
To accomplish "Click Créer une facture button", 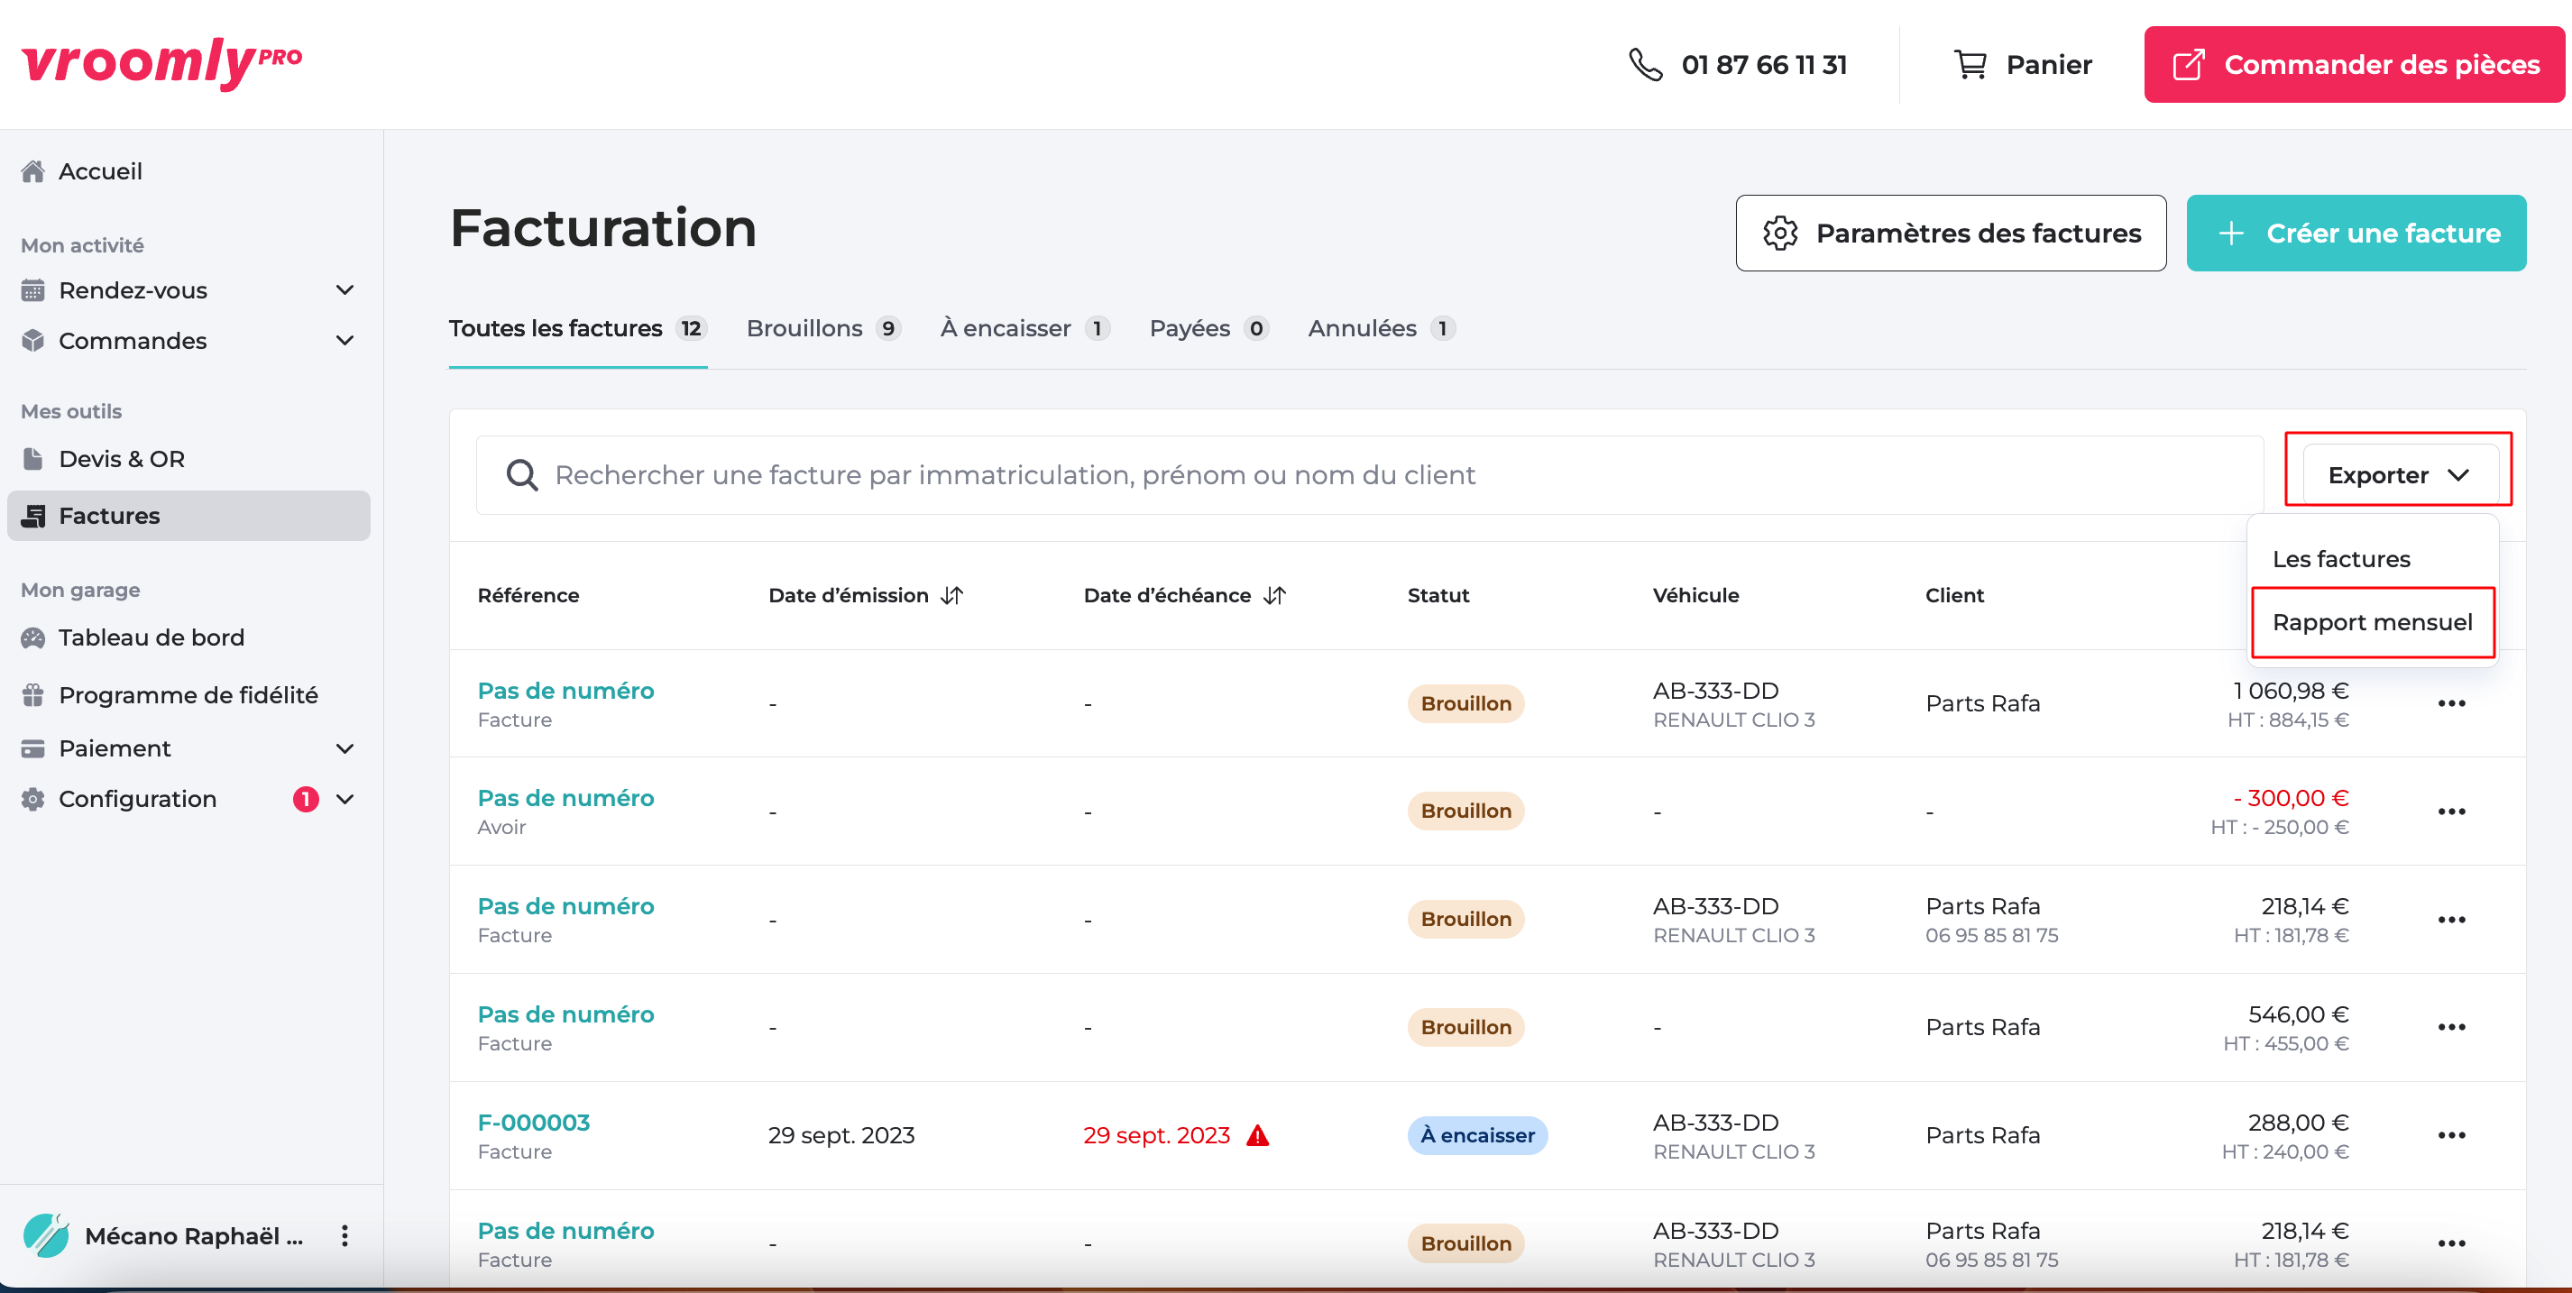I will [x=2356, y=233].
